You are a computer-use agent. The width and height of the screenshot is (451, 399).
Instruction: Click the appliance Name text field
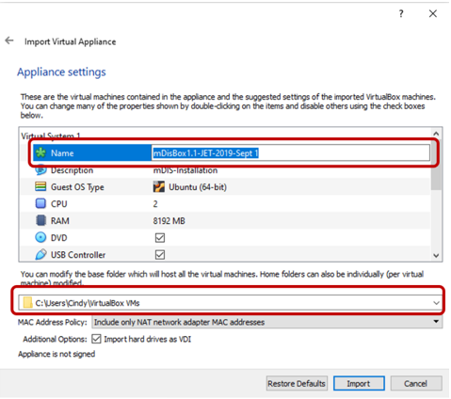point(291,152)
